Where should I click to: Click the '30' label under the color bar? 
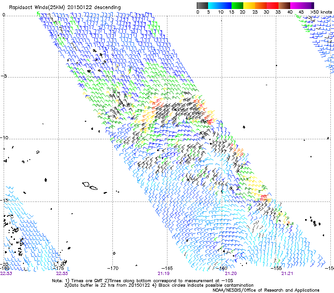click(266, 12)
